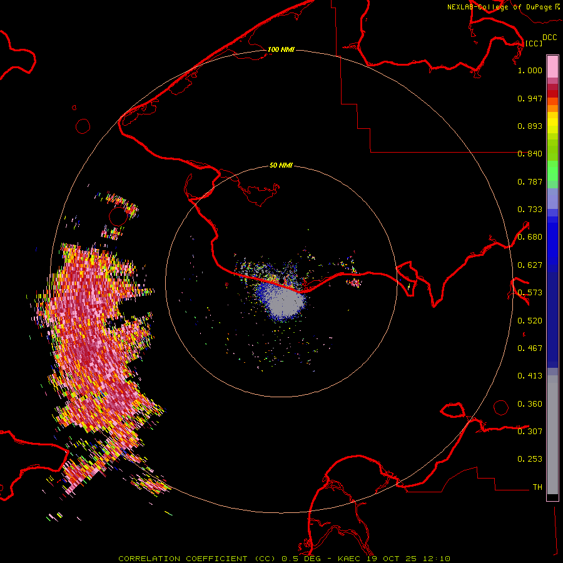Click the 0.787 color scale value
The image size is (563, 563).
coord(530,181)
